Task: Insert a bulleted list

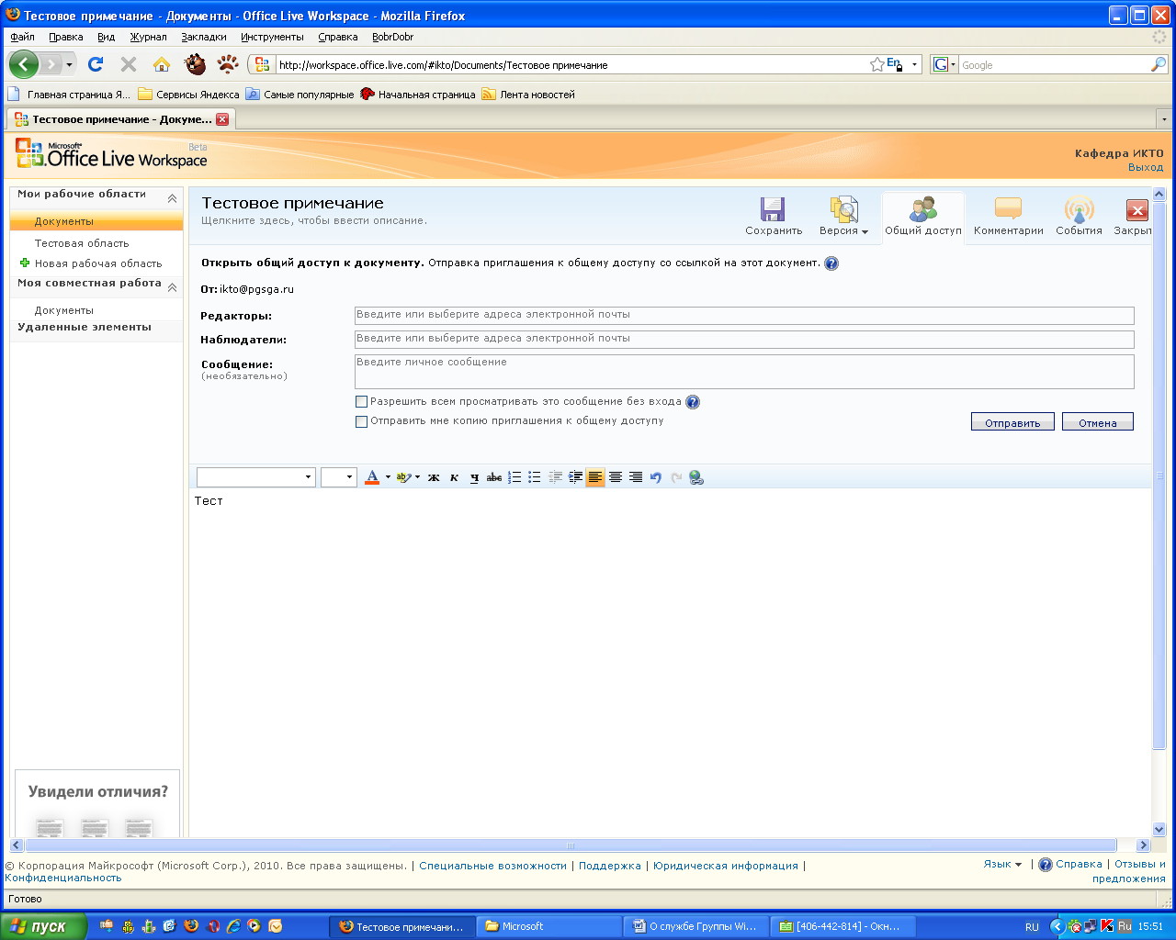Action: pos(535,477)
